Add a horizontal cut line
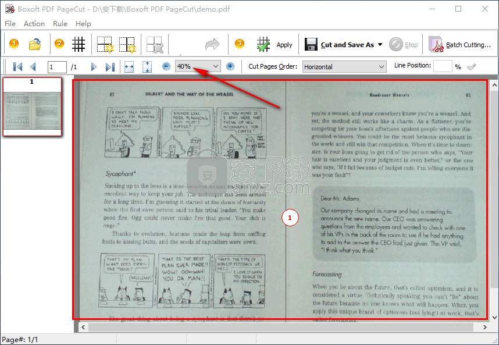Viewport: 499px width, 345px height. (105, 44)
